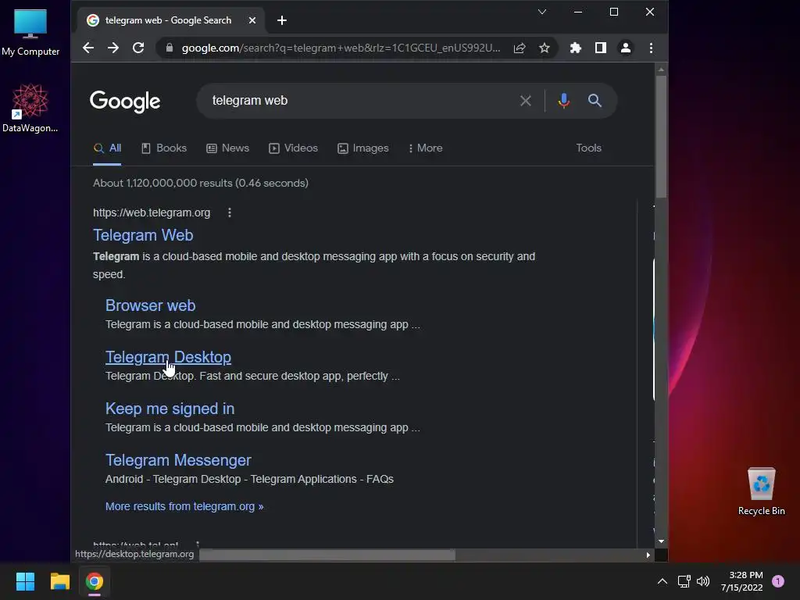Click More results from telegram.org
The image size is (800, 600).
coord(184,506)
